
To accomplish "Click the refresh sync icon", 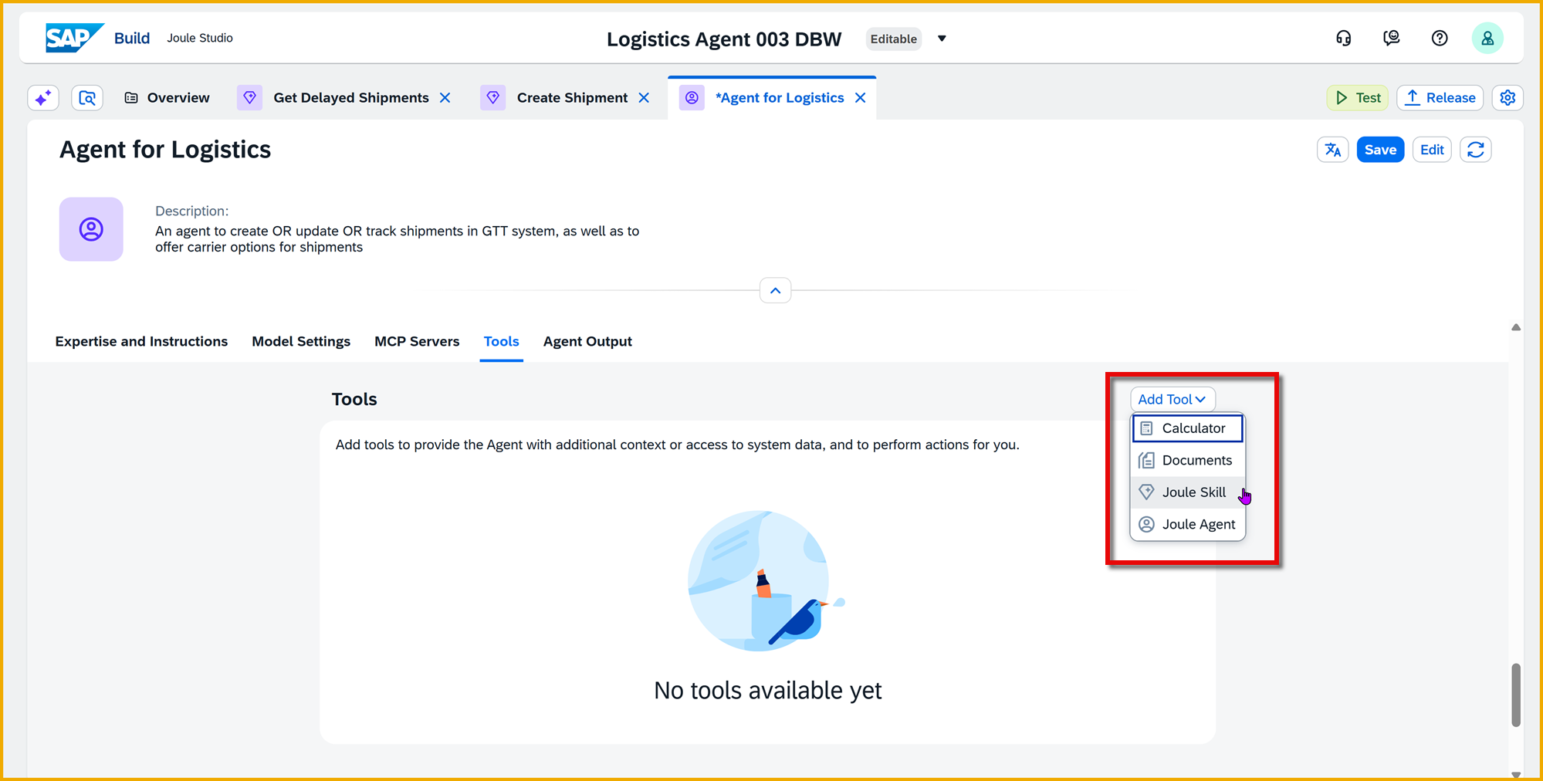I will pos(1476,150).
